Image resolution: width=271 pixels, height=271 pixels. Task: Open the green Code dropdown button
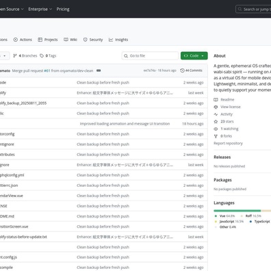click(194, 55)
